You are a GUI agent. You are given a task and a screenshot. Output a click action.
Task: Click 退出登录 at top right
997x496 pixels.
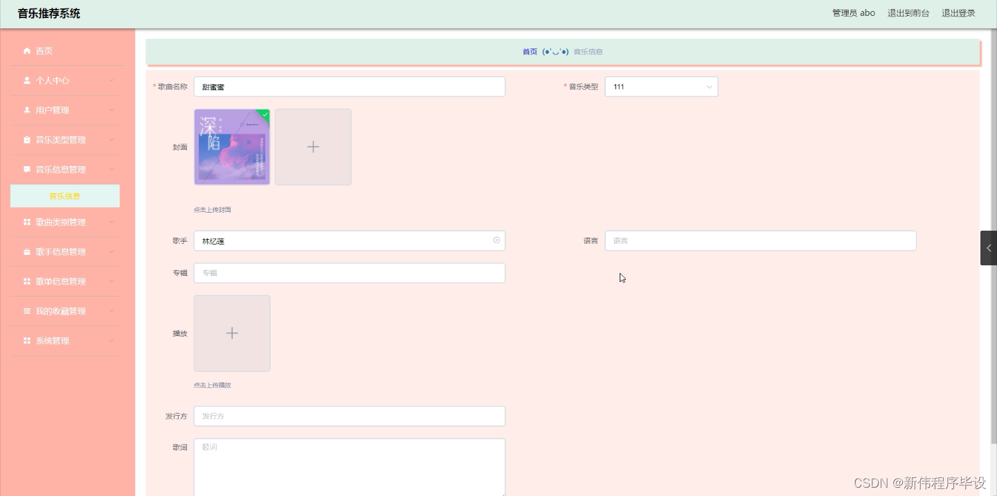[x=958, y=12]
